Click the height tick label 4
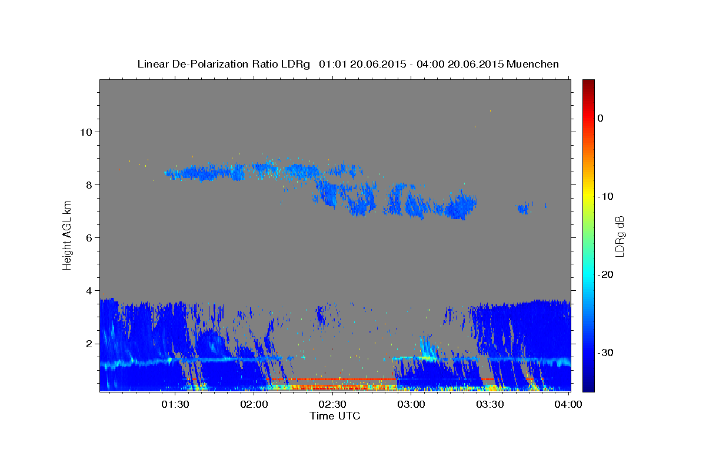 89,290
